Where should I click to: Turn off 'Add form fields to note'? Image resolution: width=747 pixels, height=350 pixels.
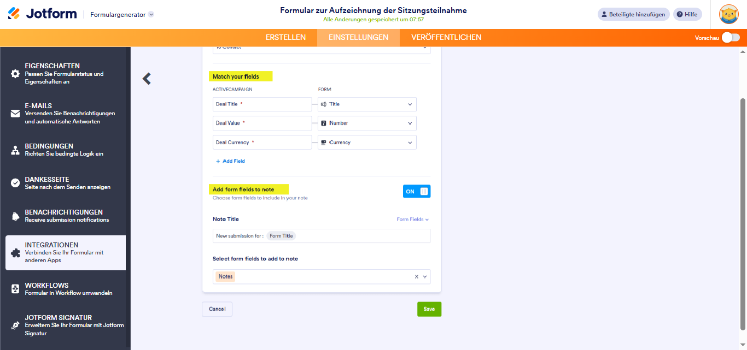[416, 191]
